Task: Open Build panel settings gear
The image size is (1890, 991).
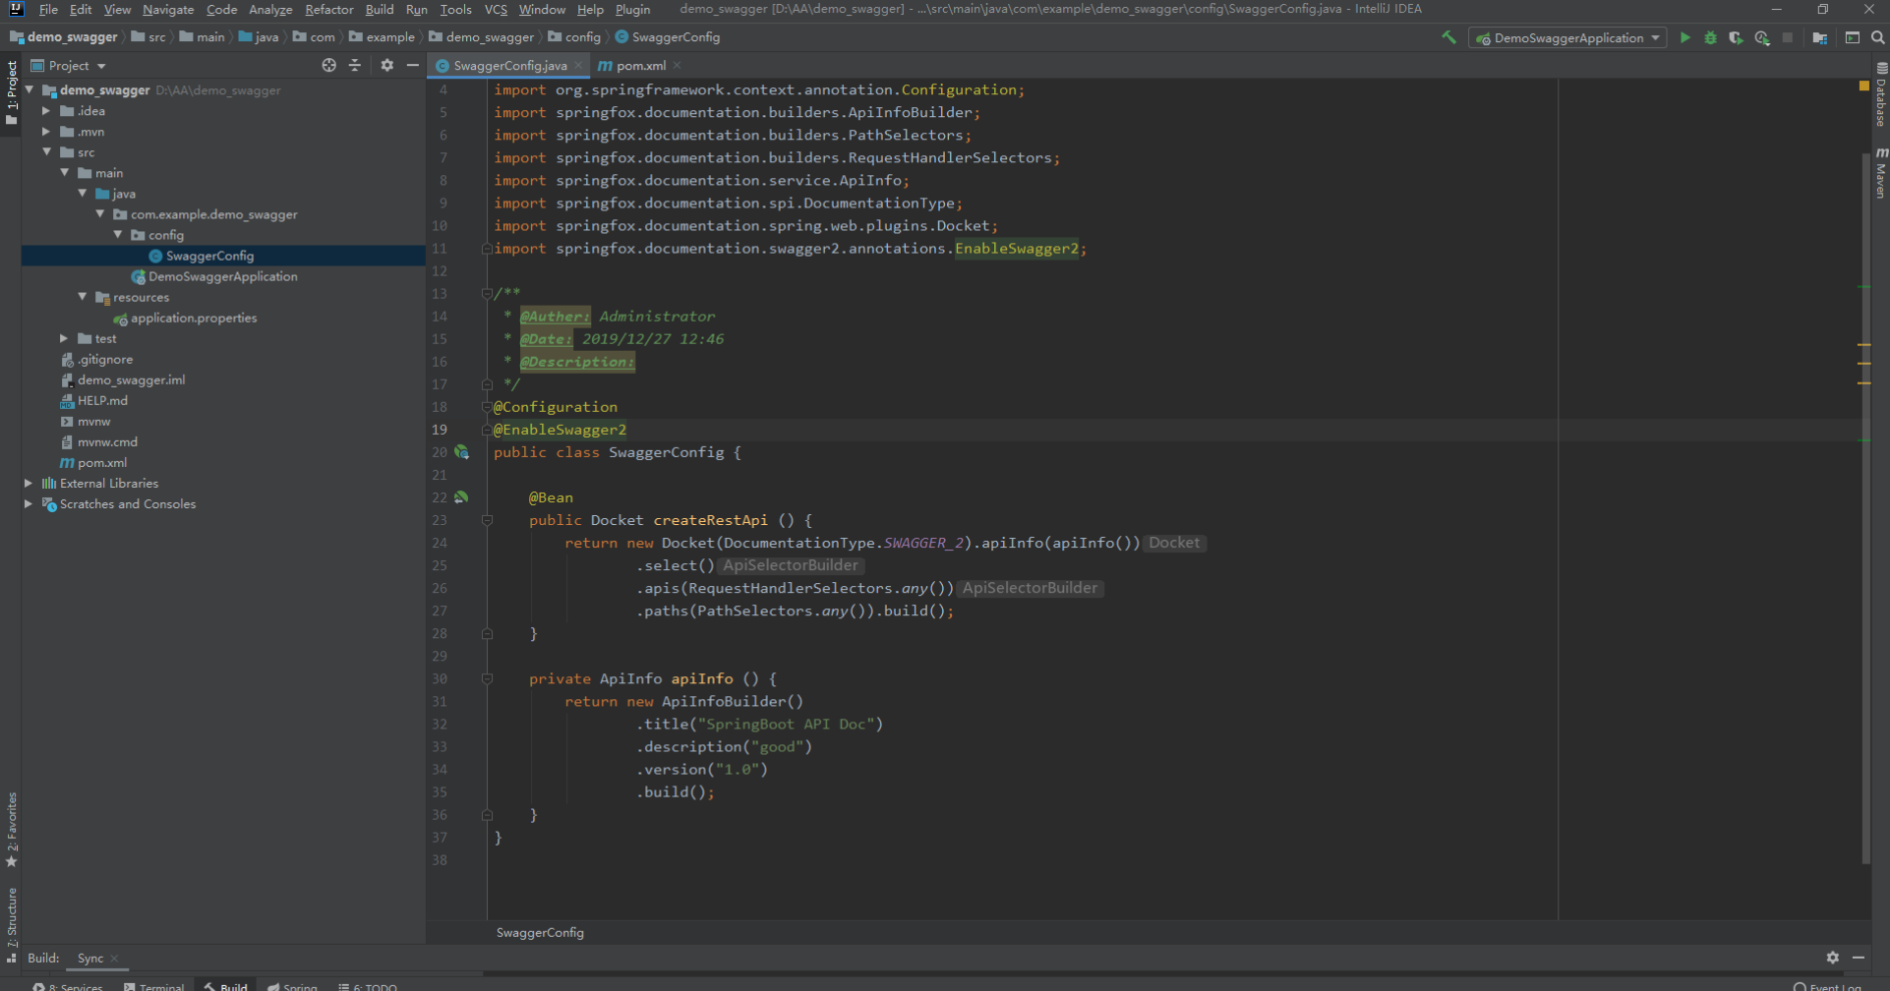Action: (x=1832, y=957)
